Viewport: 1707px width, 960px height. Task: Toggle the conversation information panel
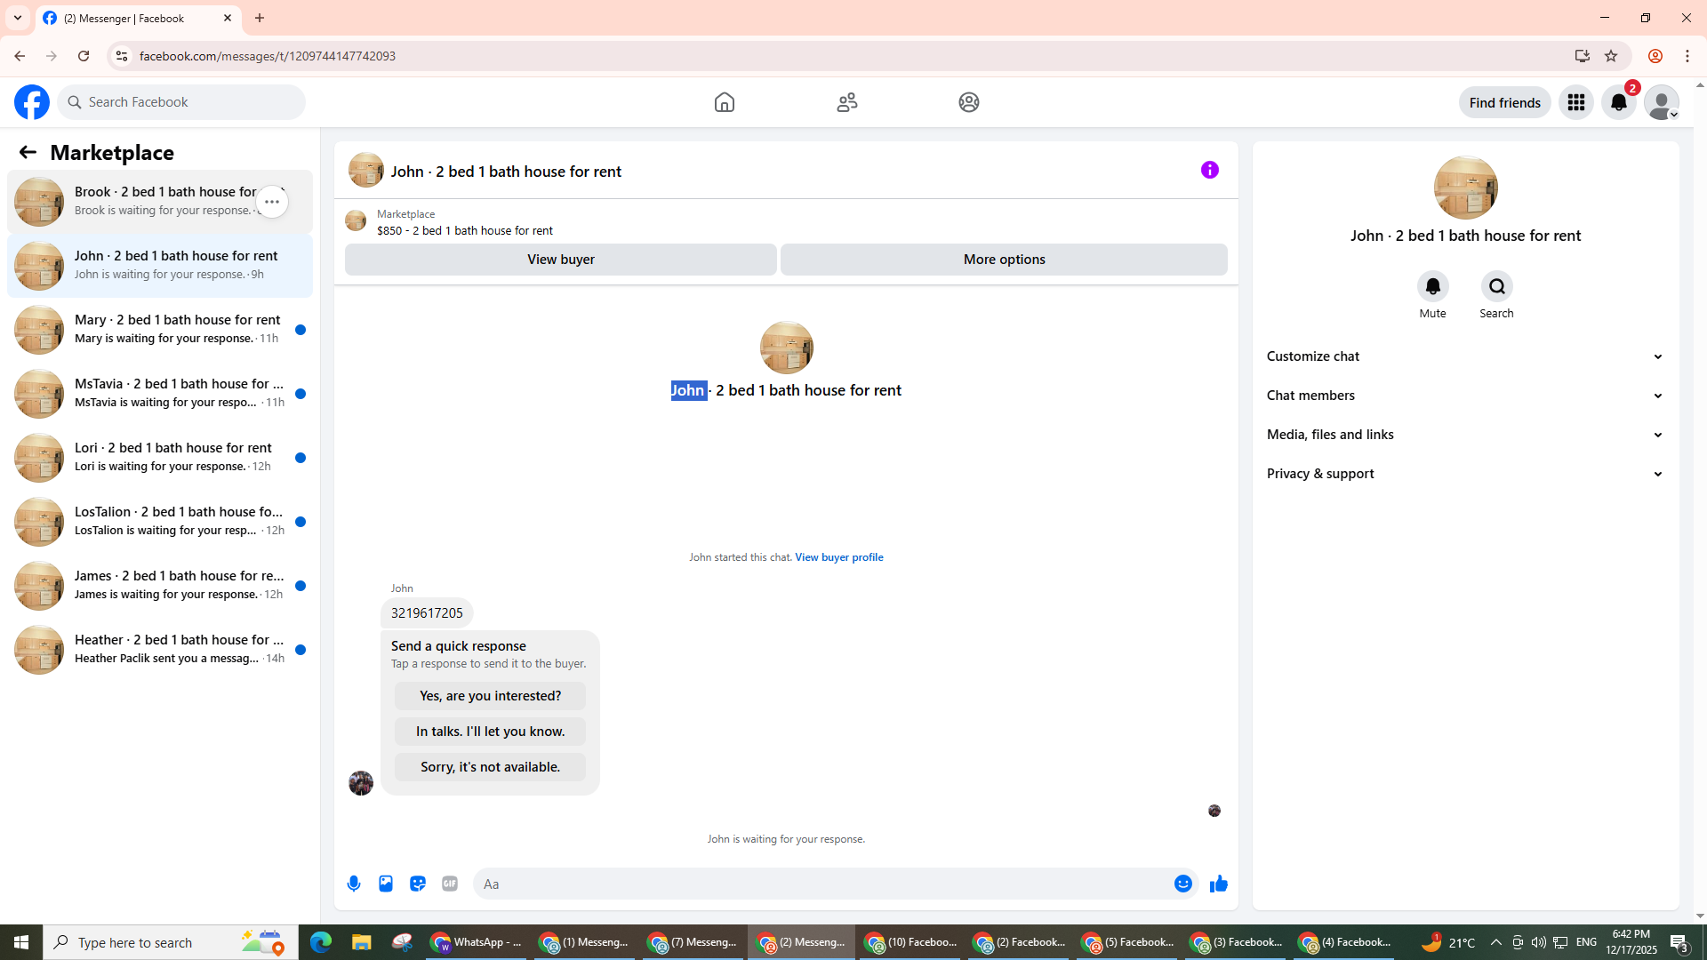pos(1209,170)
